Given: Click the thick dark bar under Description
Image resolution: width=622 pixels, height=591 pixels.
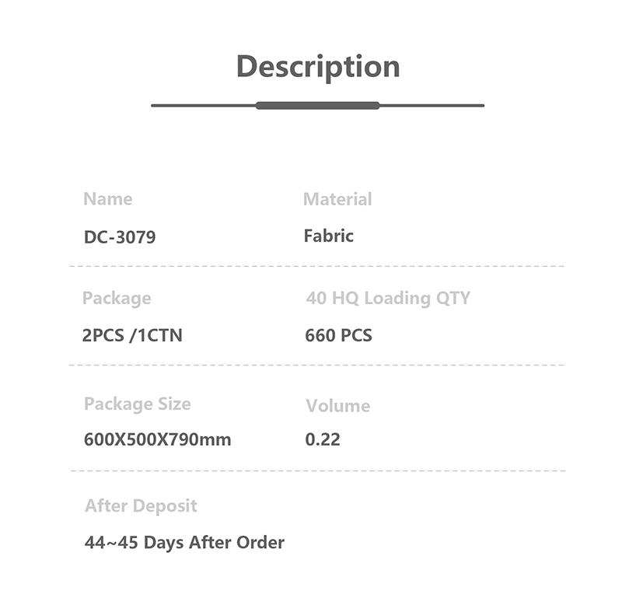Looking at the screenshot, I should 317,105.
